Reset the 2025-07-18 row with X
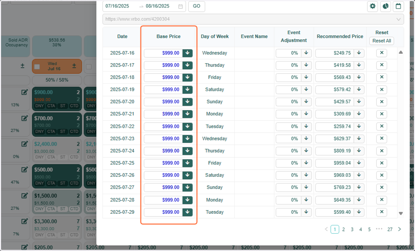Viewport: 415px width, 251px height. click(382, 77)
